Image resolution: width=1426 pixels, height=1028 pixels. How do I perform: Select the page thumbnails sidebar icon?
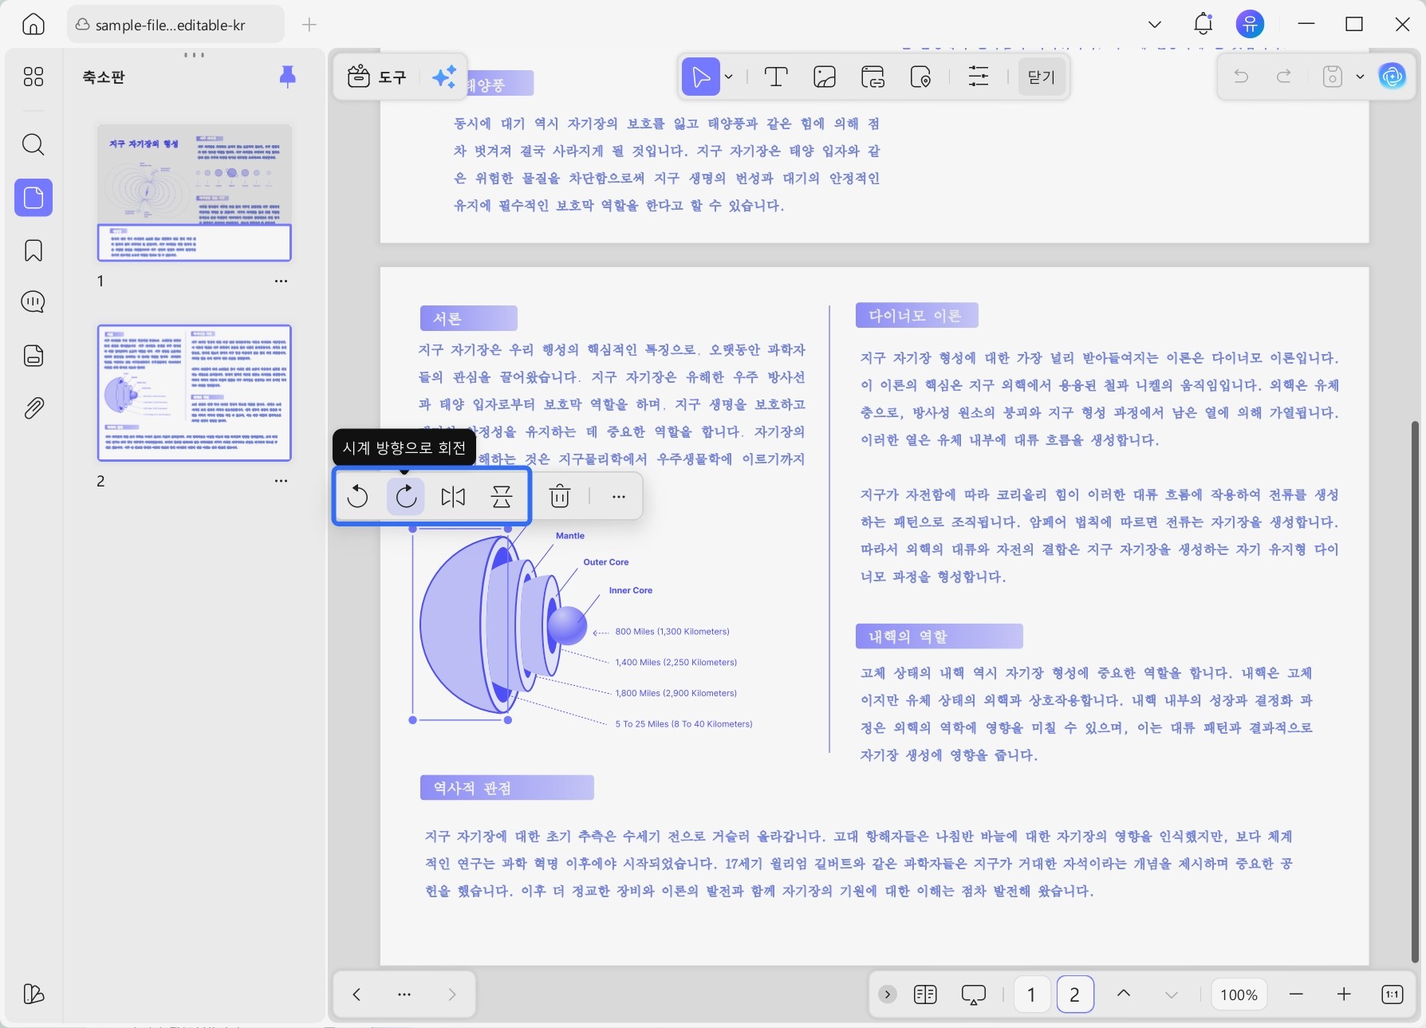click(x=33, y=197)
